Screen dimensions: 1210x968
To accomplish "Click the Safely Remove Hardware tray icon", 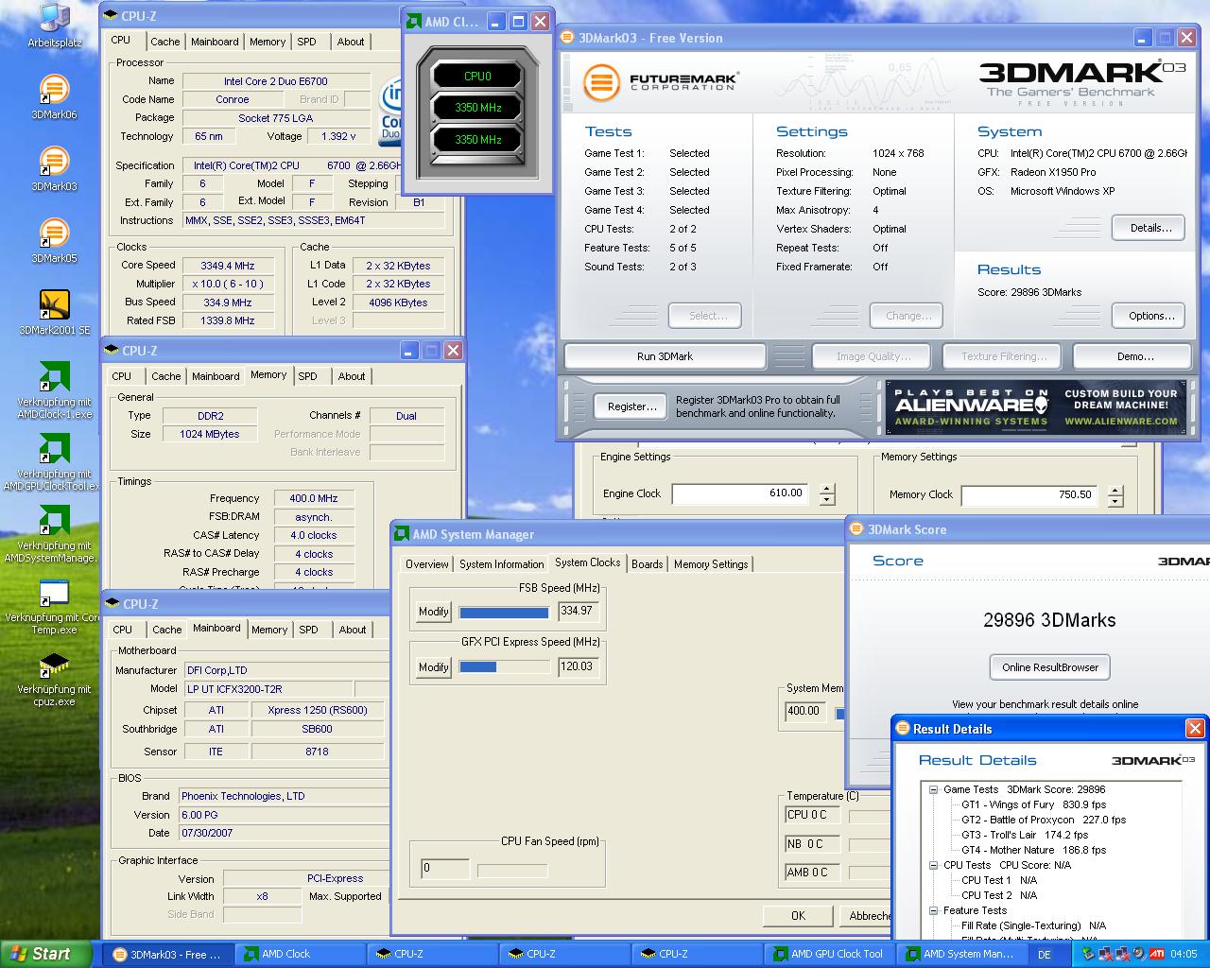I will (1089, 954).
